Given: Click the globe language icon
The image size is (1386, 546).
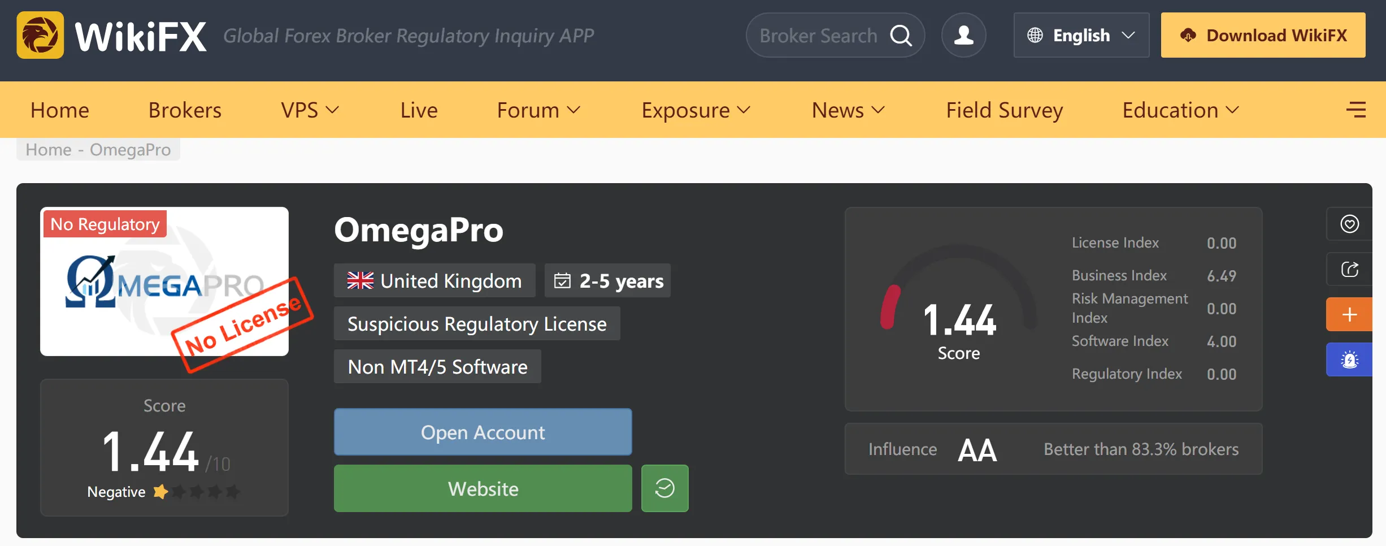Looking at the screenshot, I should tap(1035, 35).
